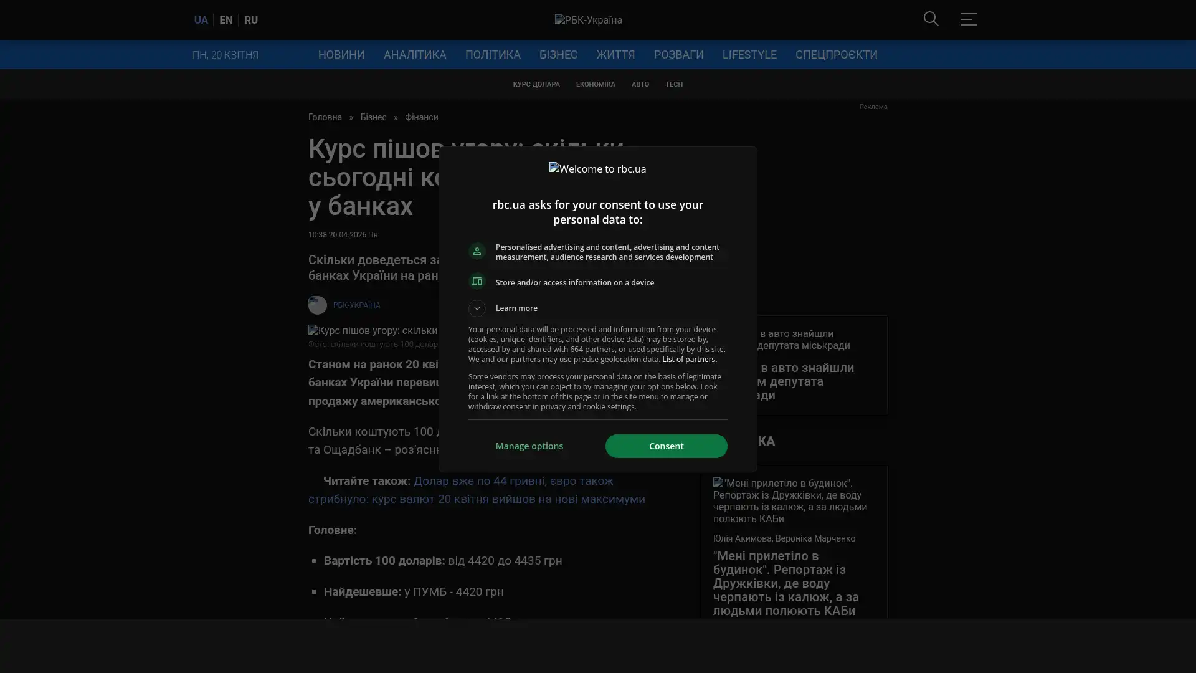The image size is (1196, 673).
Task: Switch language to EN
Action: pos(225,20)
